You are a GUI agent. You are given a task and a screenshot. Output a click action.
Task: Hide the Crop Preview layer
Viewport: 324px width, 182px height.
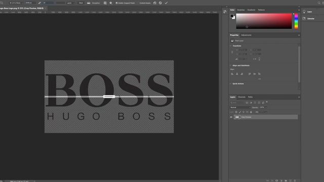tap(231, 117)
